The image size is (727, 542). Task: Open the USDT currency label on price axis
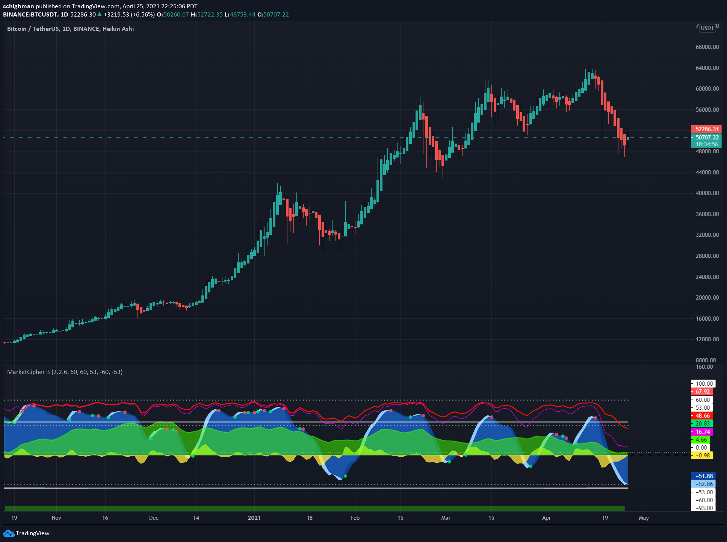(707, 28)
